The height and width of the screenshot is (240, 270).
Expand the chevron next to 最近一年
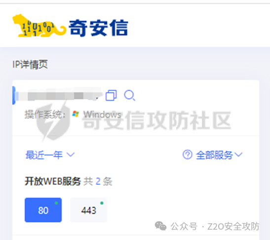pos(71,155)
